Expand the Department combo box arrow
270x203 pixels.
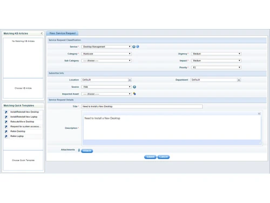239,80
